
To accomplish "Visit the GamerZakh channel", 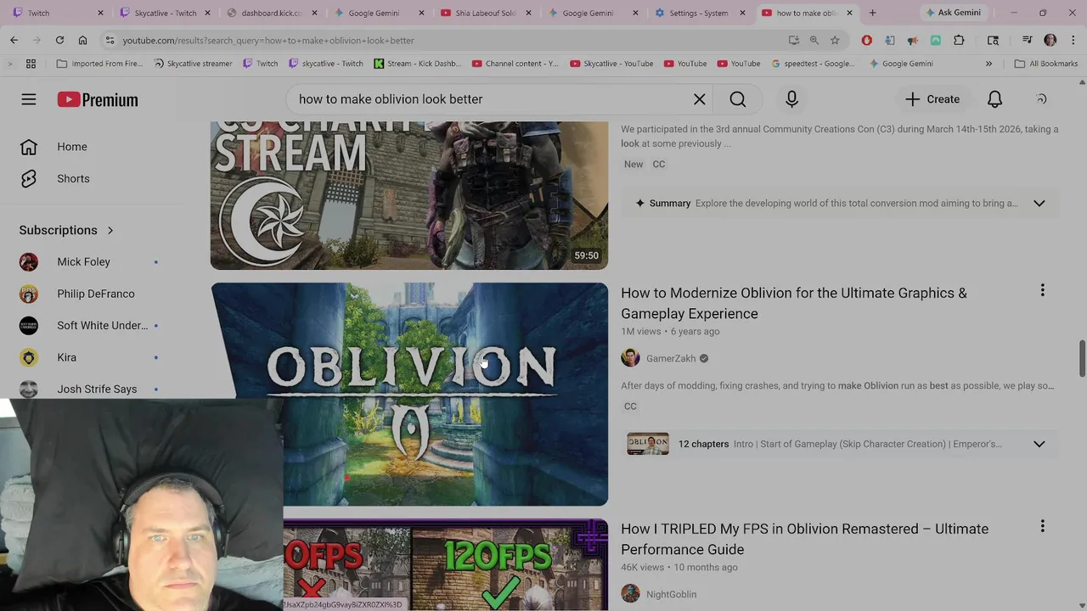I will [x=670, y=358].
